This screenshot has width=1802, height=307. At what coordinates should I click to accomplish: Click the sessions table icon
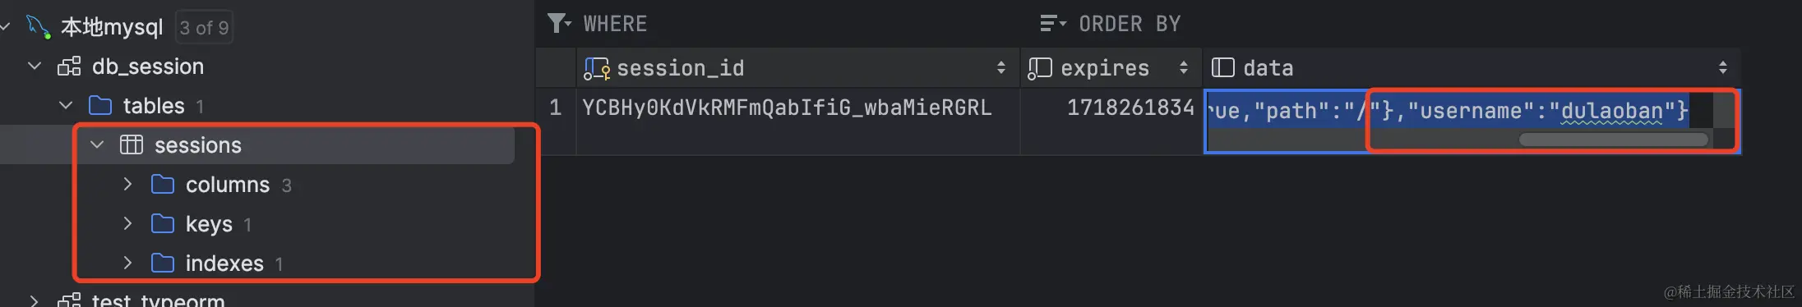pos(132,145)
